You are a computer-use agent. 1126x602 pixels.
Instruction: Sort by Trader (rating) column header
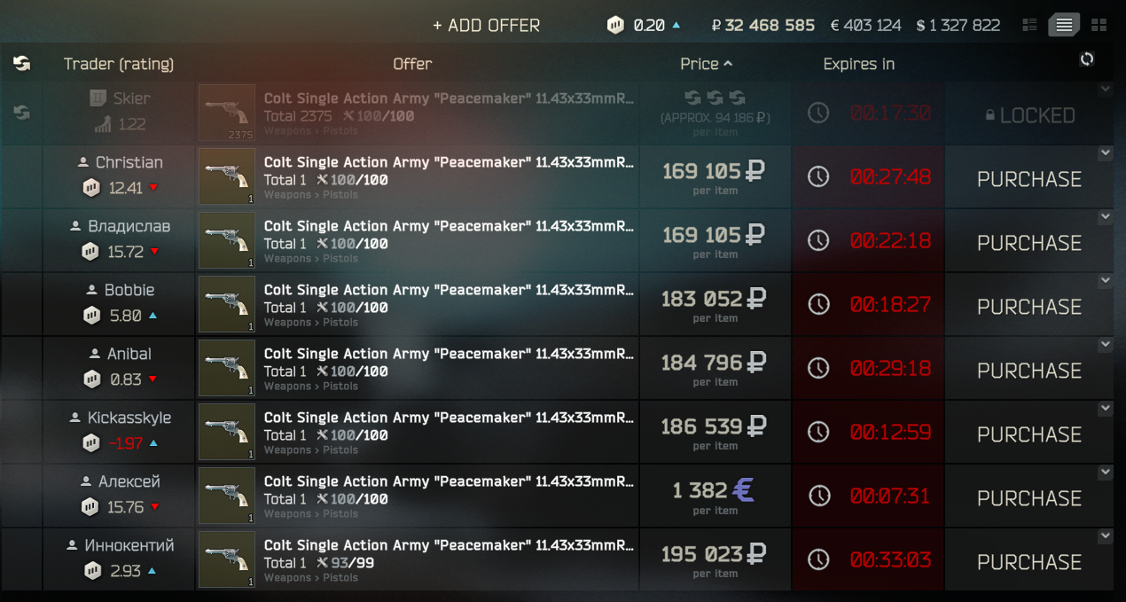(x=119, y=64)
